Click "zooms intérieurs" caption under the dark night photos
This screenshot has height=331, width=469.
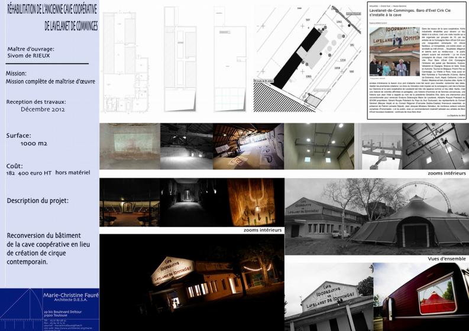coord(263,230)
